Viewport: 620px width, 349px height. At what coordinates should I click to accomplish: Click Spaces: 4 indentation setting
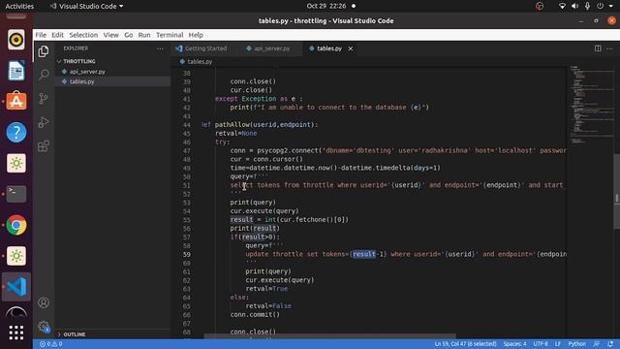[514, 344]
